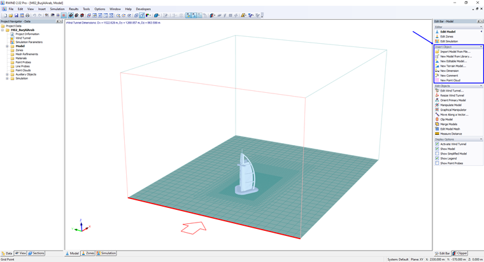
Task: Click the New Comment icon
Action: pos(437,76)
